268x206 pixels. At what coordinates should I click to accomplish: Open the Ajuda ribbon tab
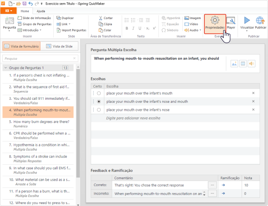pyautogui.click(x=41, y=11)
